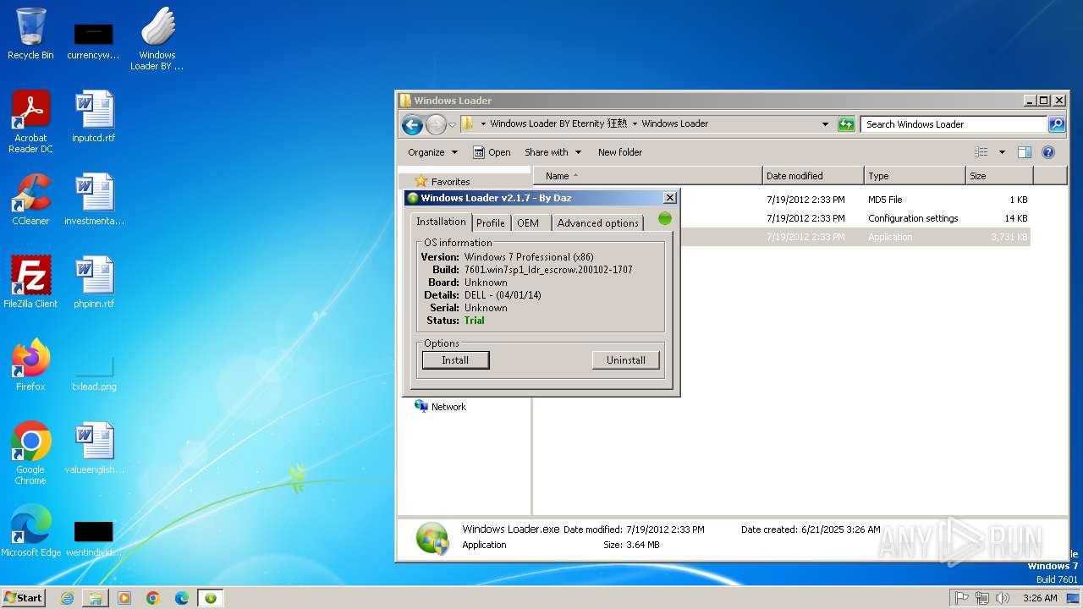Image resolution: width=1083 pixels, height=609 pixels.
Task: Open the Explorer help question-mark icon
Action: pyautogui.click(x=1048, y=152)
